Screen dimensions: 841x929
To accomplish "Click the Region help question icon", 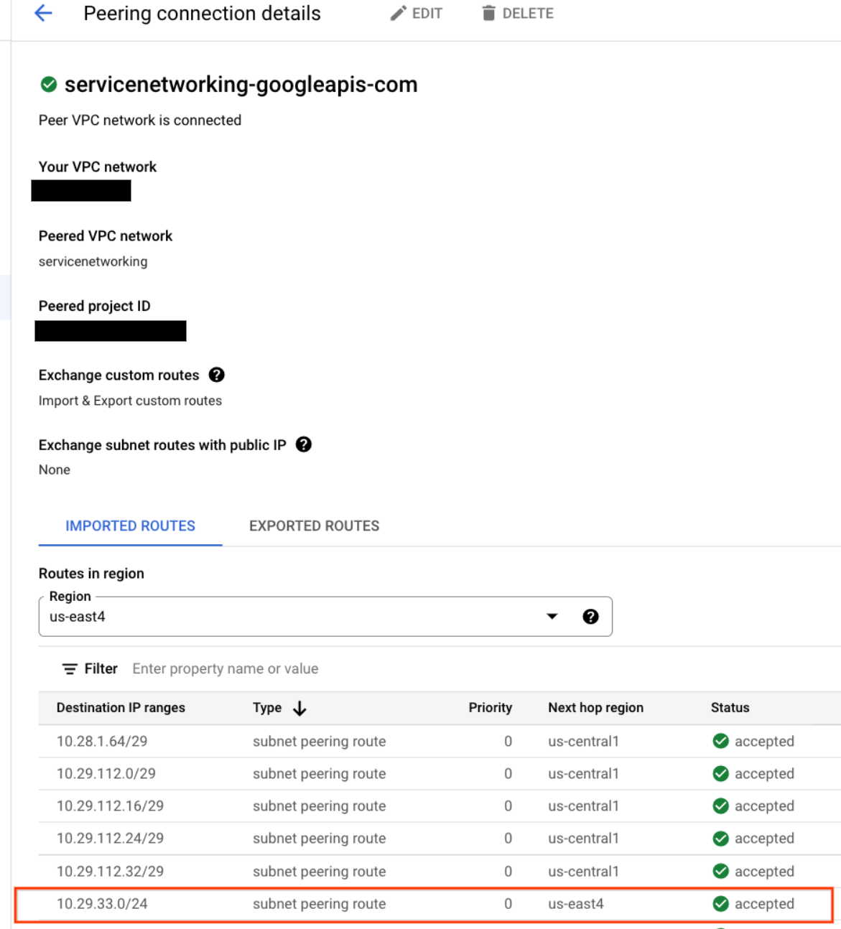I will click(590, 617).
